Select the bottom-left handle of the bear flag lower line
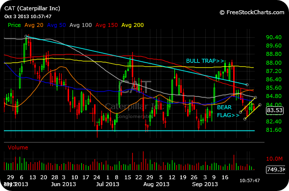 (245, 119)
